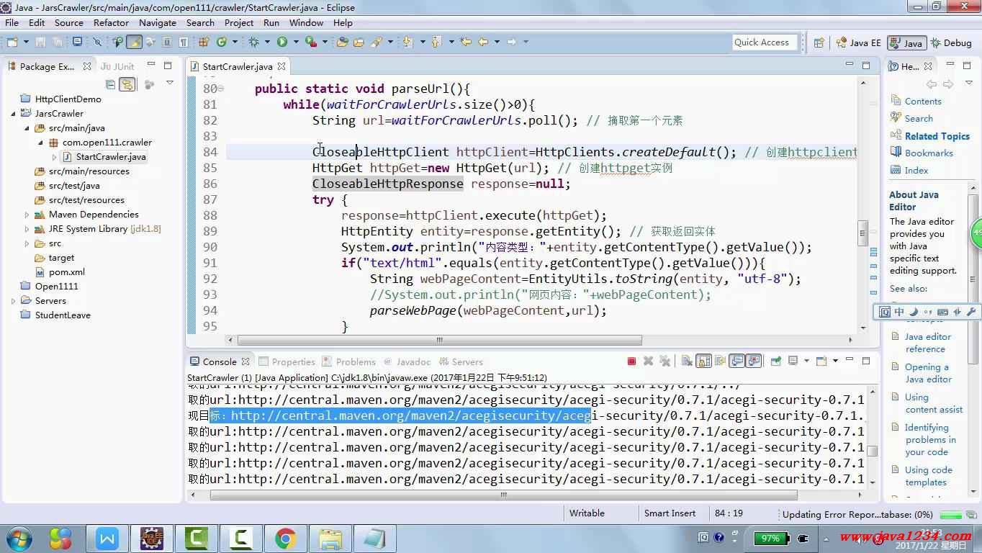Open the Refactor menu
Image resolution: width=982 pixels, height=553 pixels.
coord(111,22)
